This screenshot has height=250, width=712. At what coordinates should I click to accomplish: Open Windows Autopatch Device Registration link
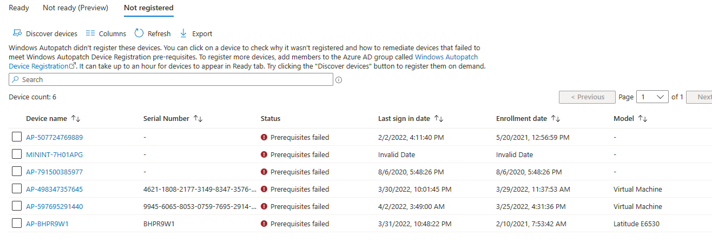tap(243, 61)
